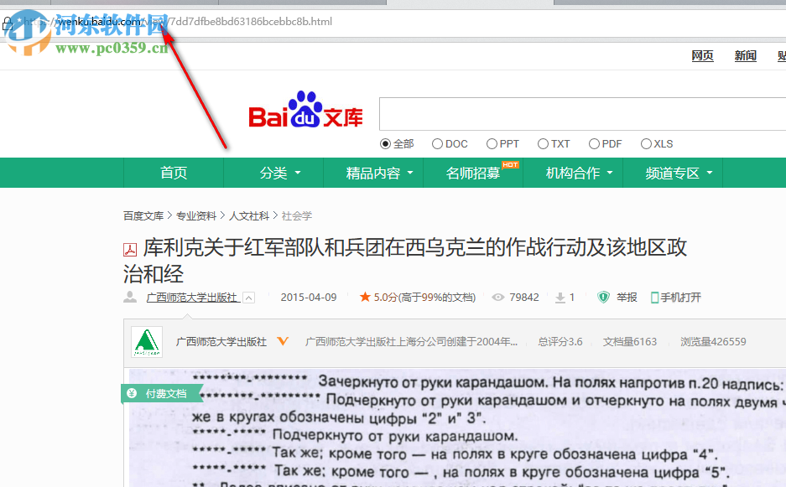Click the uploader avatar silhouette icon
Screen dimensions: 786x487
[130, 297]
